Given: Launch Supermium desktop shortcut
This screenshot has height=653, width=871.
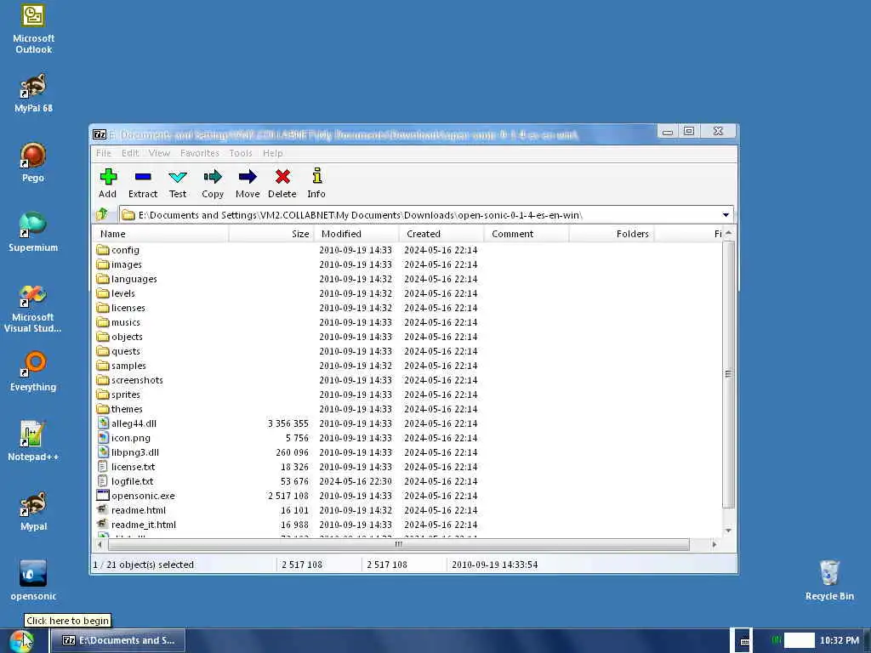Looking at the screenshot, I should [33, 232].
